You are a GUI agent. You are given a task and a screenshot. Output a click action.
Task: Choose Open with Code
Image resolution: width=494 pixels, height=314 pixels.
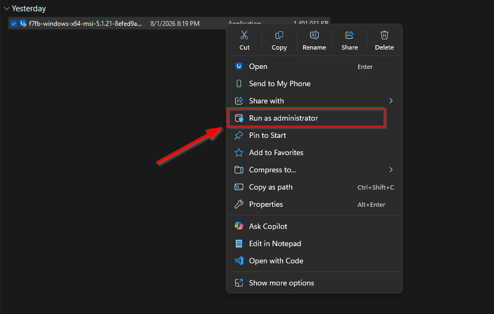[x=314, y=261]
